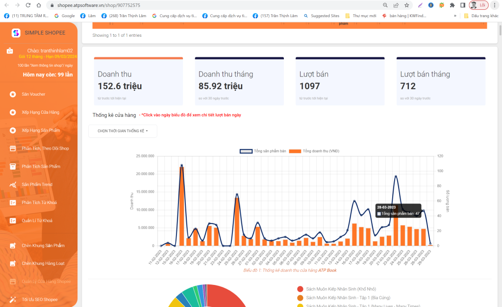Open the CHỌN THỜI GIAN THỐNG KÊ dropdown
The height and width of the screenshot is (307, 502).
(123, 131)
